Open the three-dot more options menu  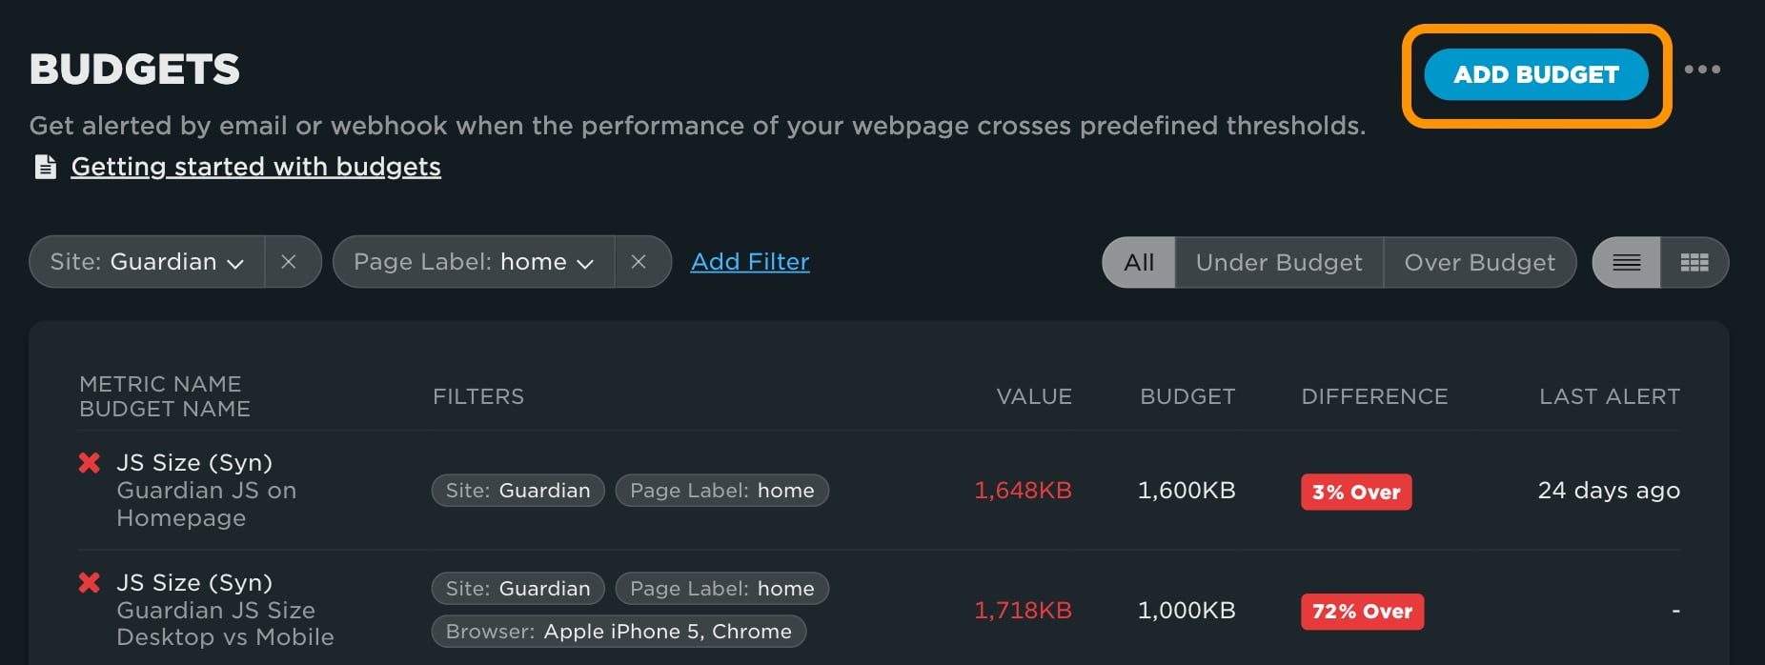coord(1702,70)
